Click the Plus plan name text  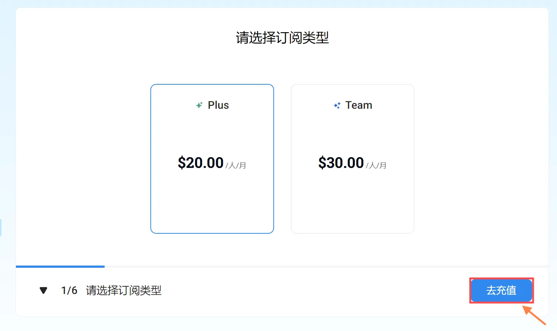(x=219, y=105)
